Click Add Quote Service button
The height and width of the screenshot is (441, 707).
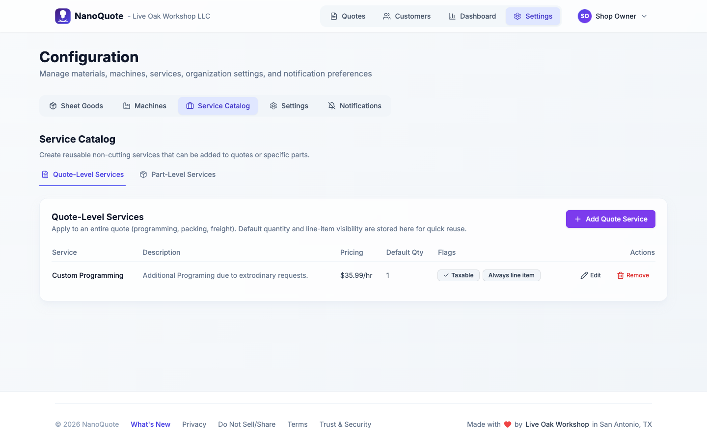pyautogui.click(x=610, y=219)
